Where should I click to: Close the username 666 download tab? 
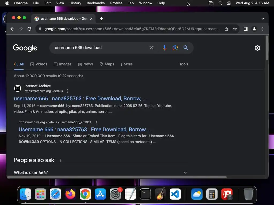91,19
